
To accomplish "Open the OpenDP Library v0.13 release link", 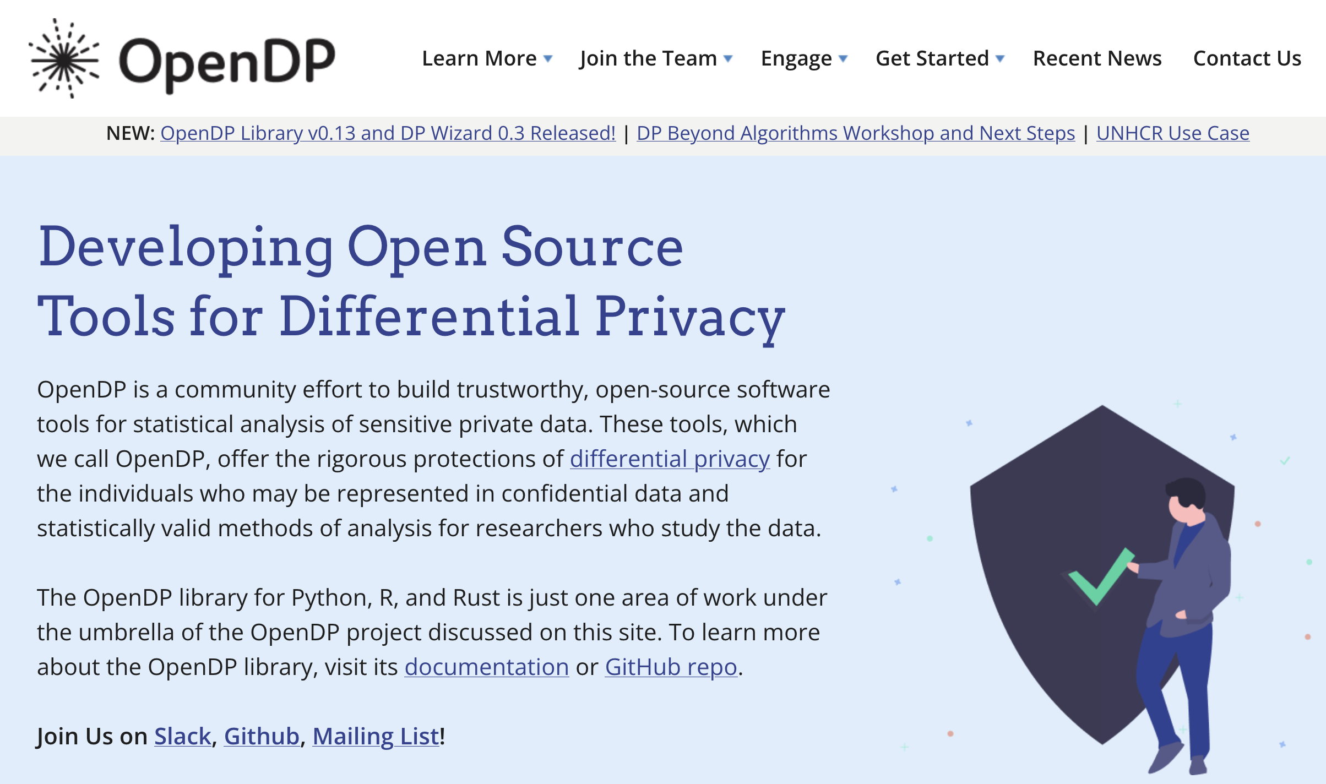I will 388,133.
